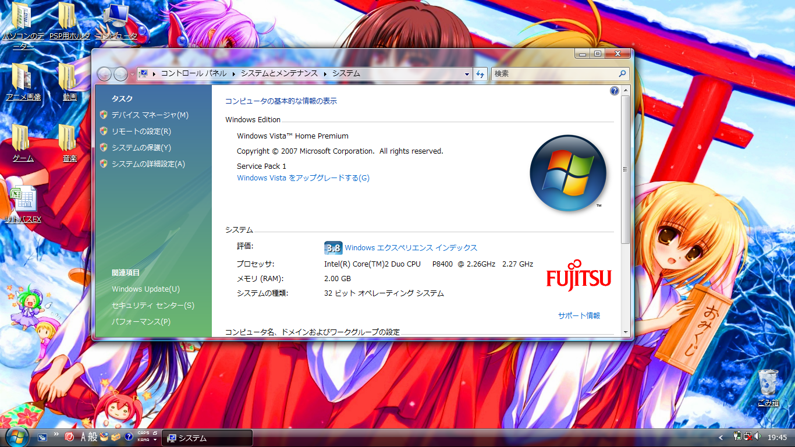This screenshot has height=447, width=795.
Task: Click the IME help question mark icon
Action: tap(129, 437)
